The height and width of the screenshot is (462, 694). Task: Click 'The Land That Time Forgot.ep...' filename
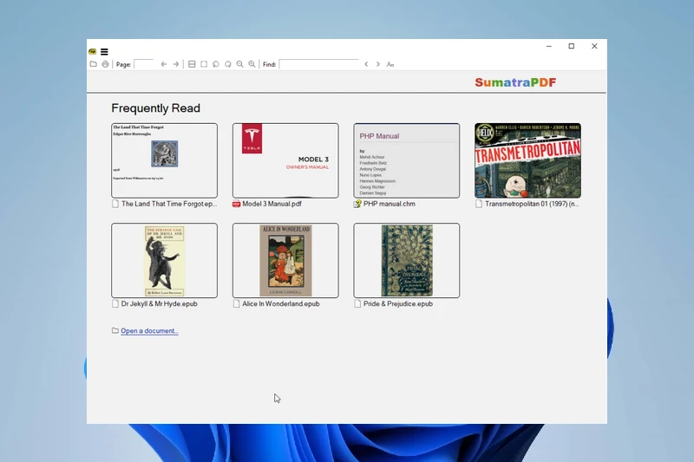coord(169,204)
